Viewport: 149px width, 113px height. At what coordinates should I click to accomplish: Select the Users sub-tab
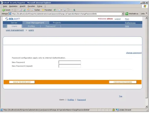tap(15, 26)
